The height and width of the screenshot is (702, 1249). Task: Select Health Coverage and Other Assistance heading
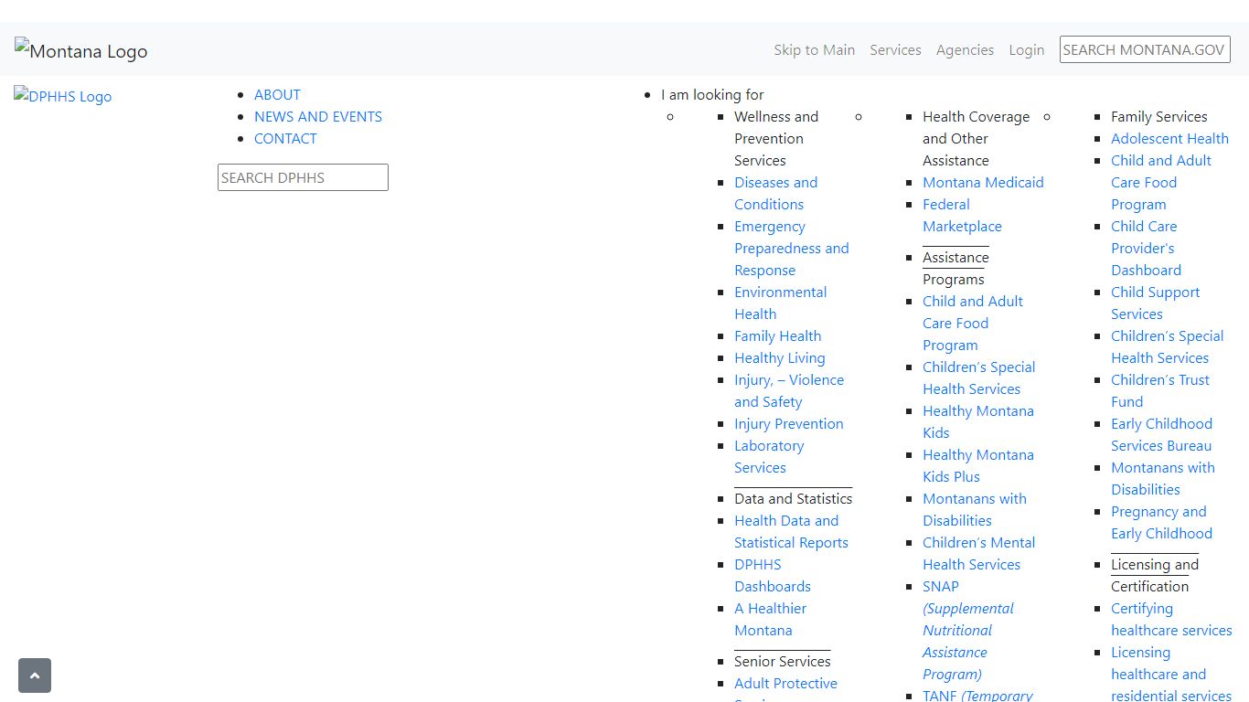tap(976, 138)
